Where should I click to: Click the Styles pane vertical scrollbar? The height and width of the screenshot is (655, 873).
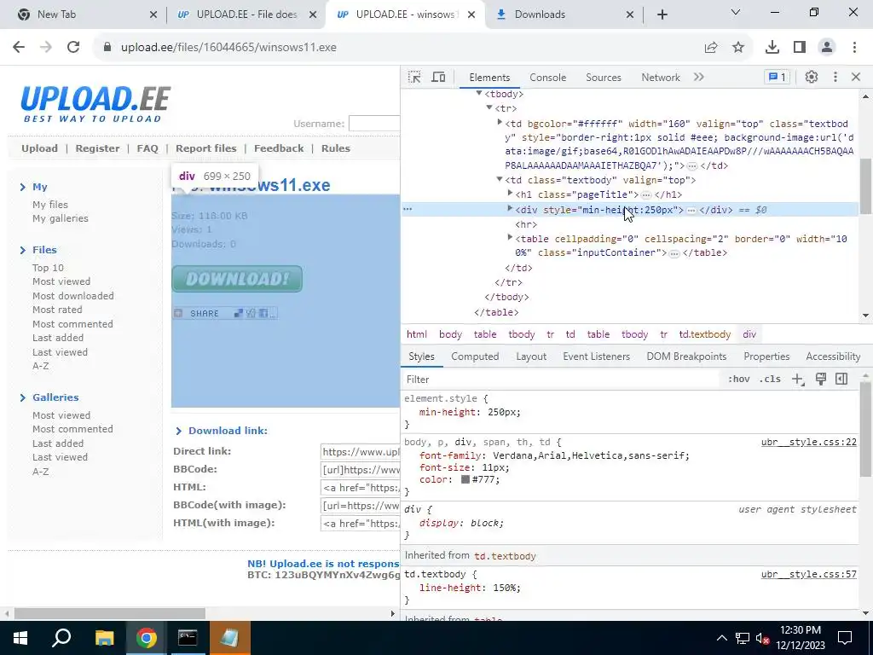(x=866, y=429)
